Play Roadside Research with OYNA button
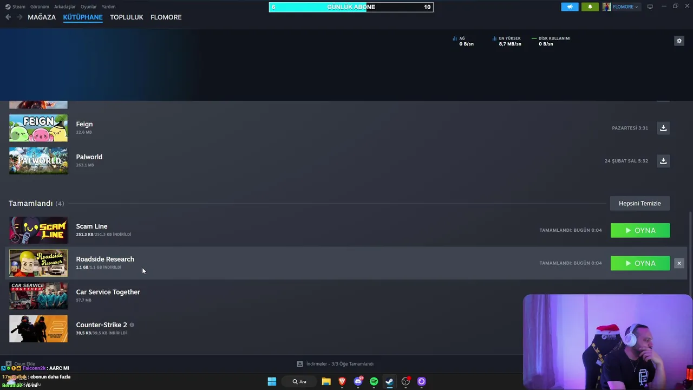The image size is (693, 390). point(640,263)
